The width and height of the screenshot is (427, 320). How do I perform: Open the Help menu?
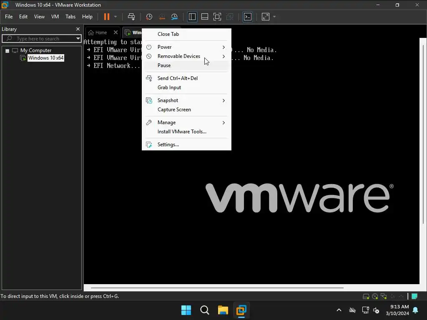pos(87,17)
